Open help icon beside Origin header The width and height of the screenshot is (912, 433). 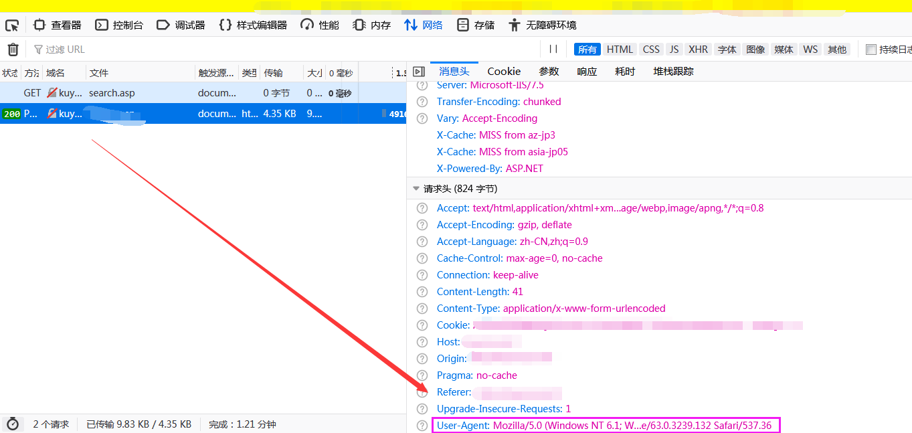pos(422,359)
